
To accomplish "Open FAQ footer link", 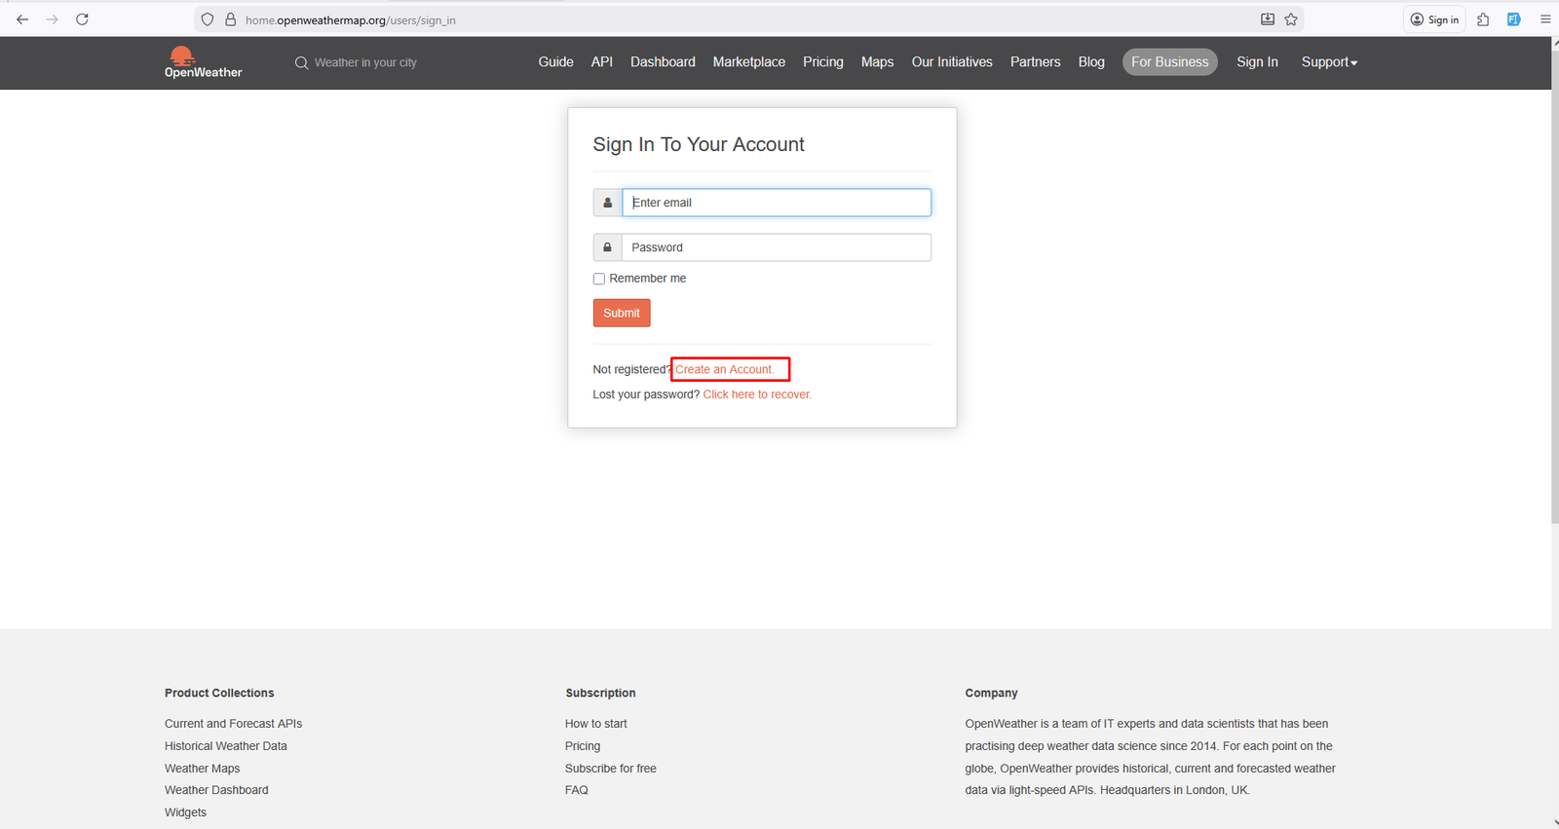I will [577, 790].
